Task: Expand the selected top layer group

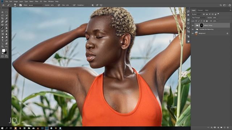Action: click(x=195, y=25)
